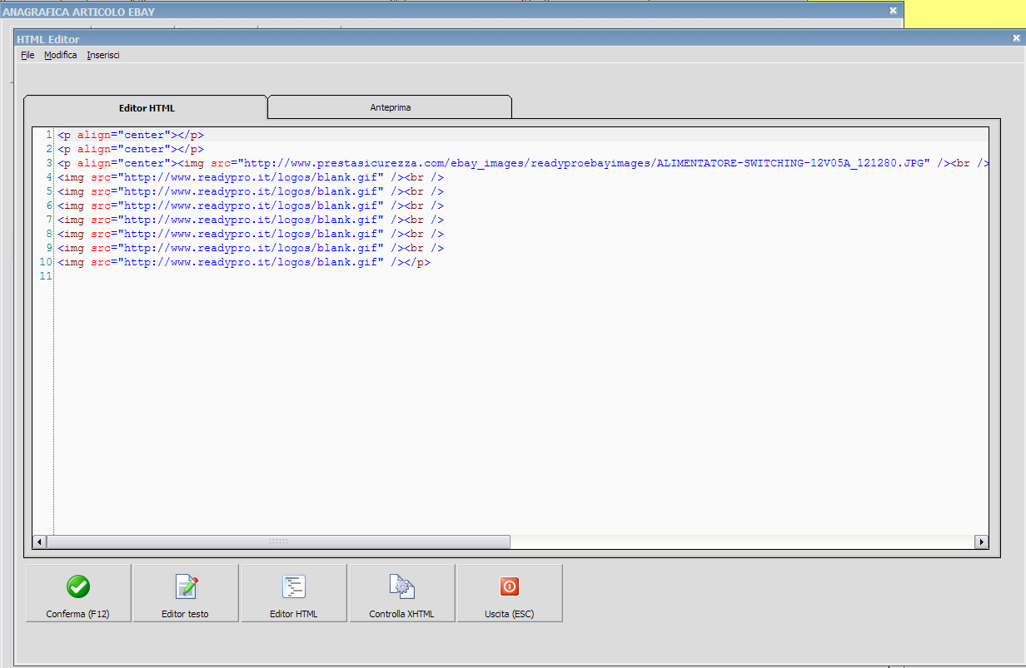Click the blank.gif code on line 9
This screenshot has height=668, width=1026.
click(x=251, y=248)
